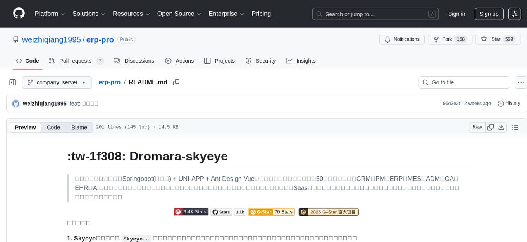Expand the Open Source menu

179,14
